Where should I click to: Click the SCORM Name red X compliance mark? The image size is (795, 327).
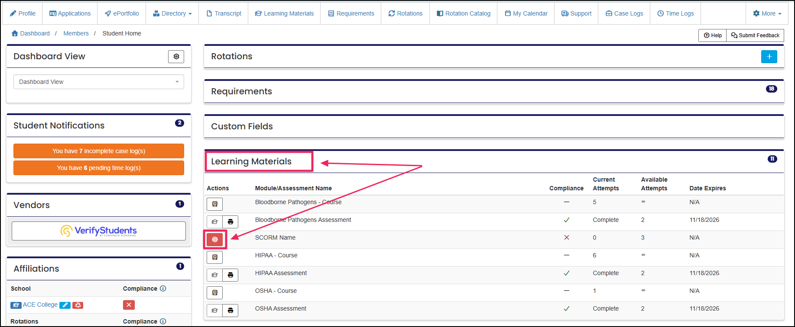click(x=566, y=237)
